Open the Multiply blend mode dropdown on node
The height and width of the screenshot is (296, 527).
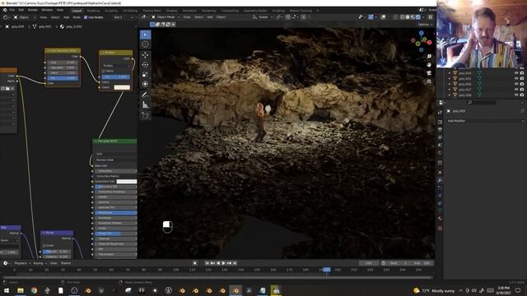tap(116, 66)
